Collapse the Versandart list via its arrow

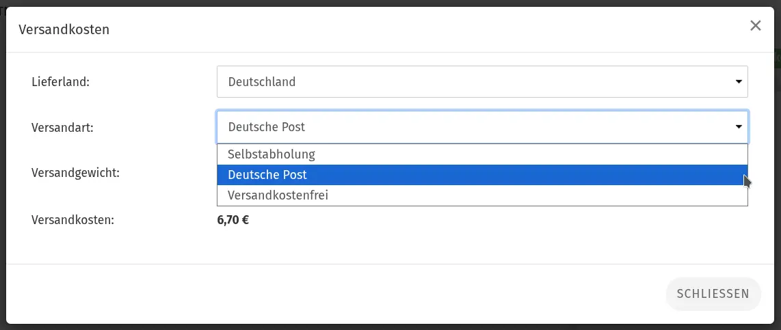pyautogui.click(x=739, y=127)
